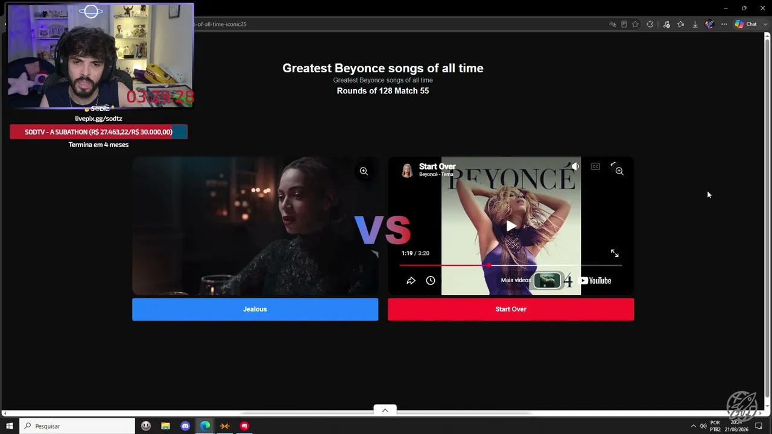Open the browser downloads icon
772x434 pixels.
point(695,24)
